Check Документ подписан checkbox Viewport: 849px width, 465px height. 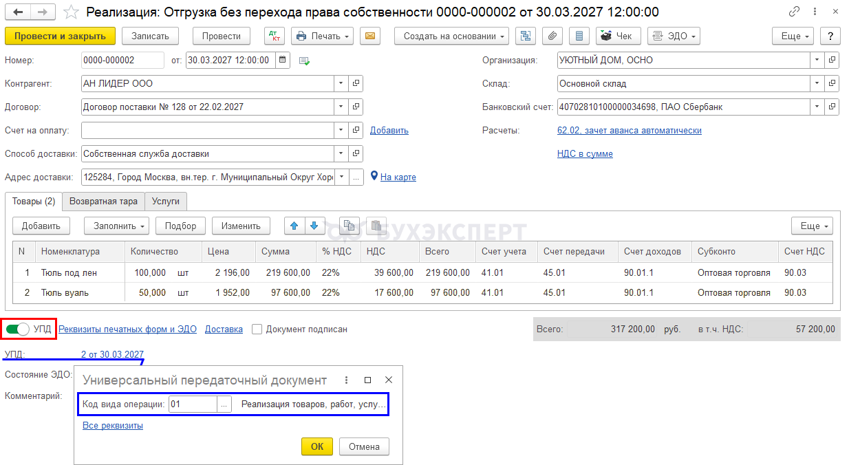tap(257, 329)
